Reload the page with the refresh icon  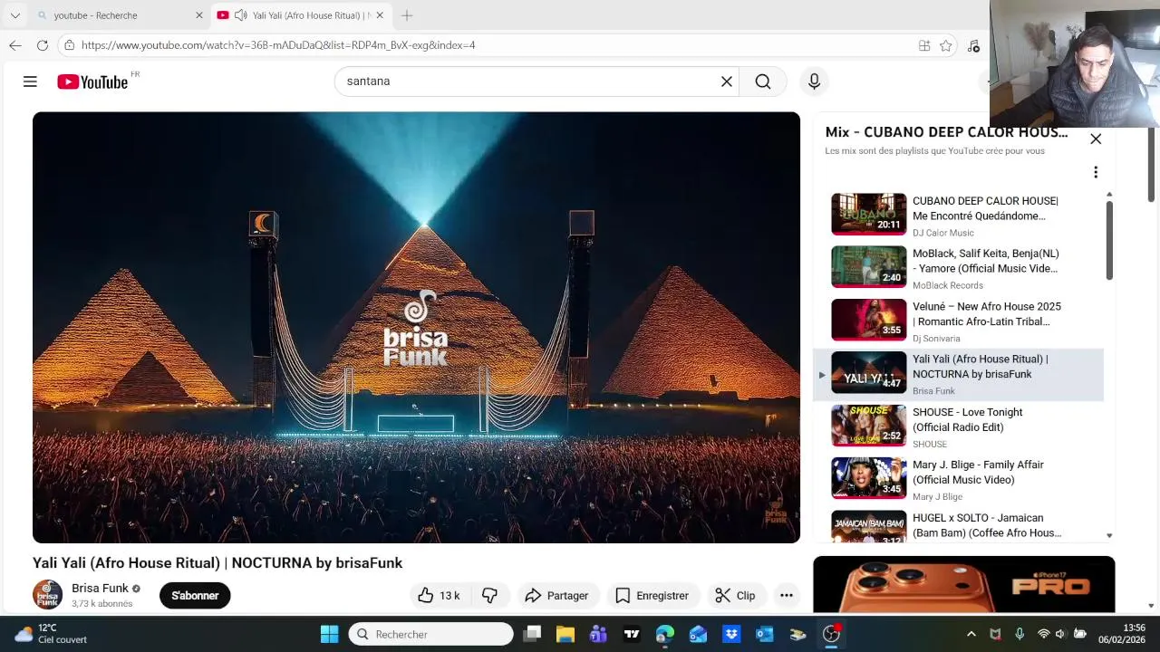pyautogui.click(x=43, y=45)
